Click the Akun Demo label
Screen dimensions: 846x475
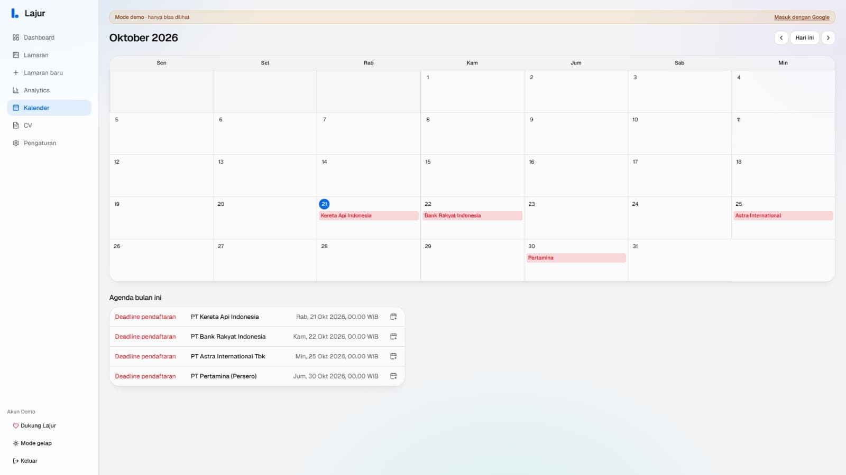[21, 412]
